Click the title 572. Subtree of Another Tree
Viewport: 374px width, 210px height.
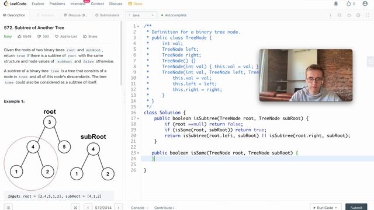point(34,27)
